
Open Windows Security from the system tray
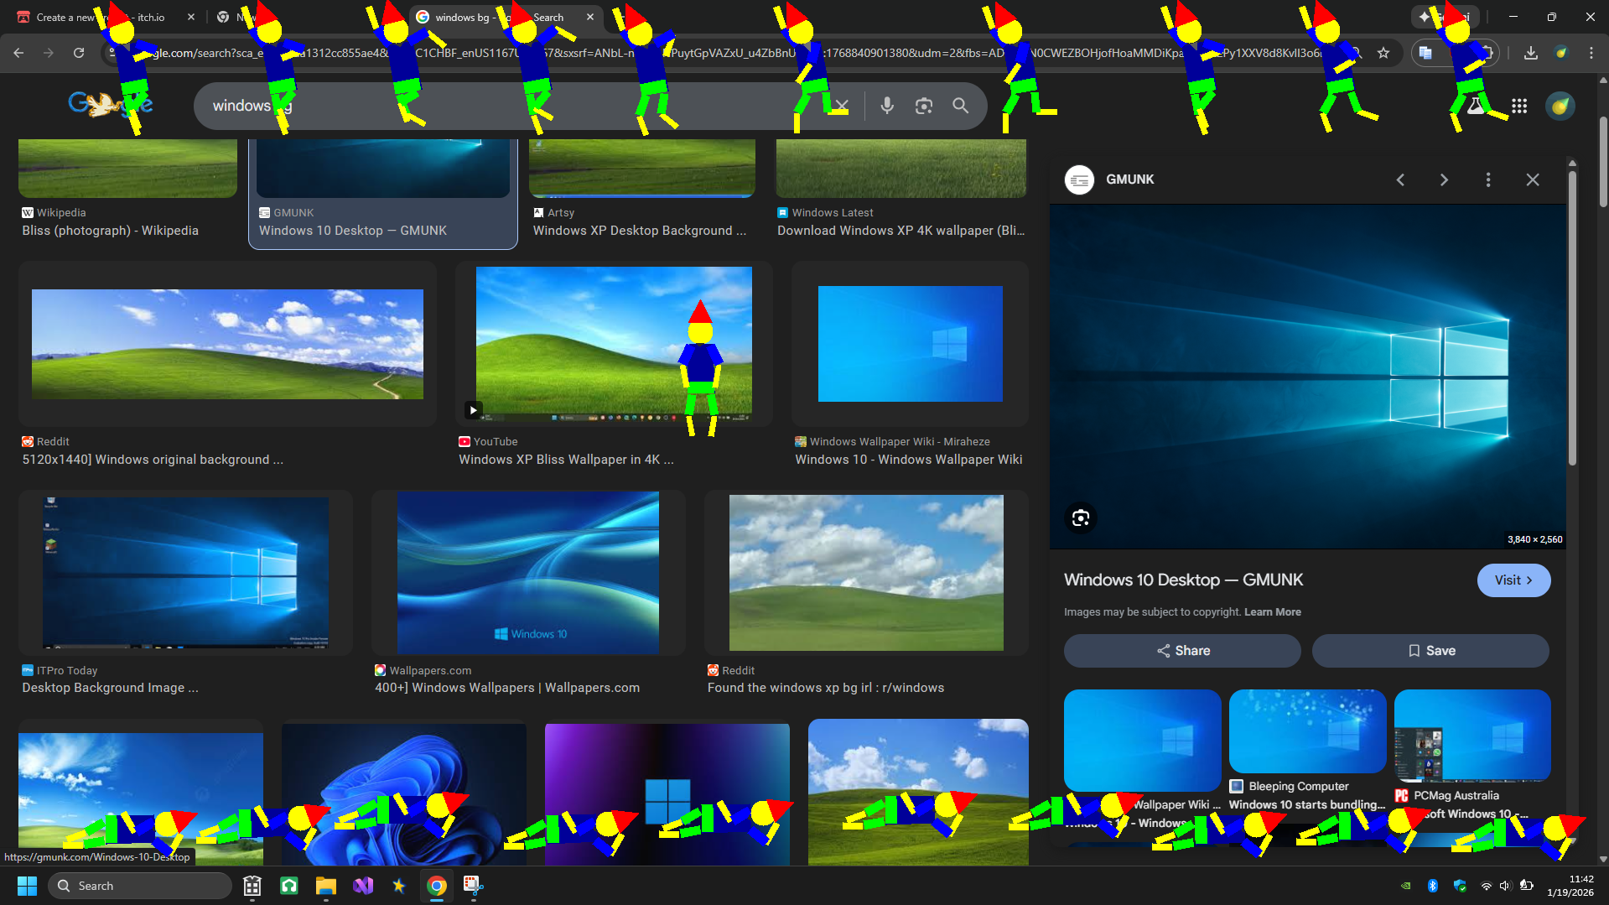1460,886
